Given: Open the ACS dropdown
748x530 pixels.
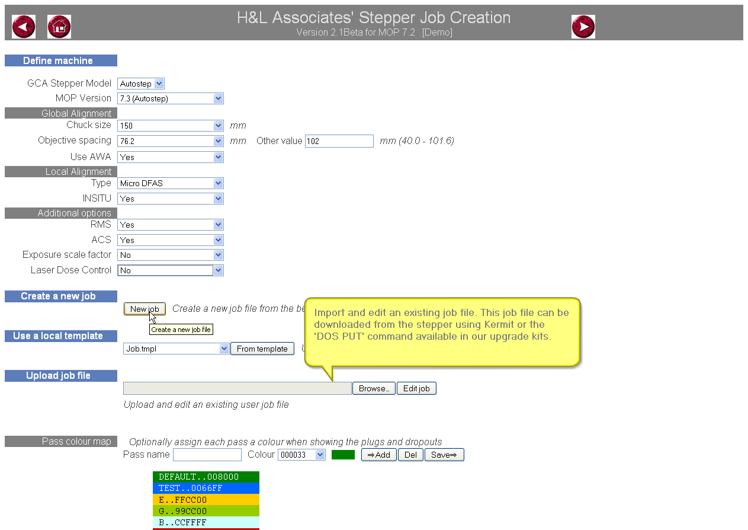Looking at the screenshot, I should click(x=171, y=240).
